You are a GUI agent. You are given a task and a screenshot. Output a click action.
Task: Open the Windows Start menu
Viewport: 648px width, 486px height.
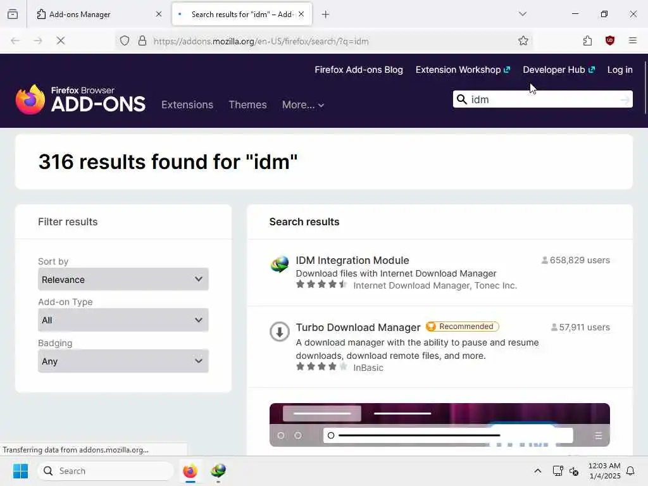(x=20, y=471)
